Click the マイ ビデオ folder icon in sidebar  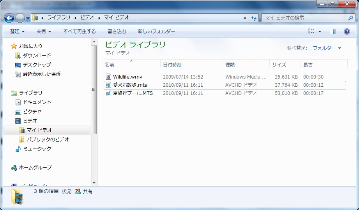tap(22, 130)
